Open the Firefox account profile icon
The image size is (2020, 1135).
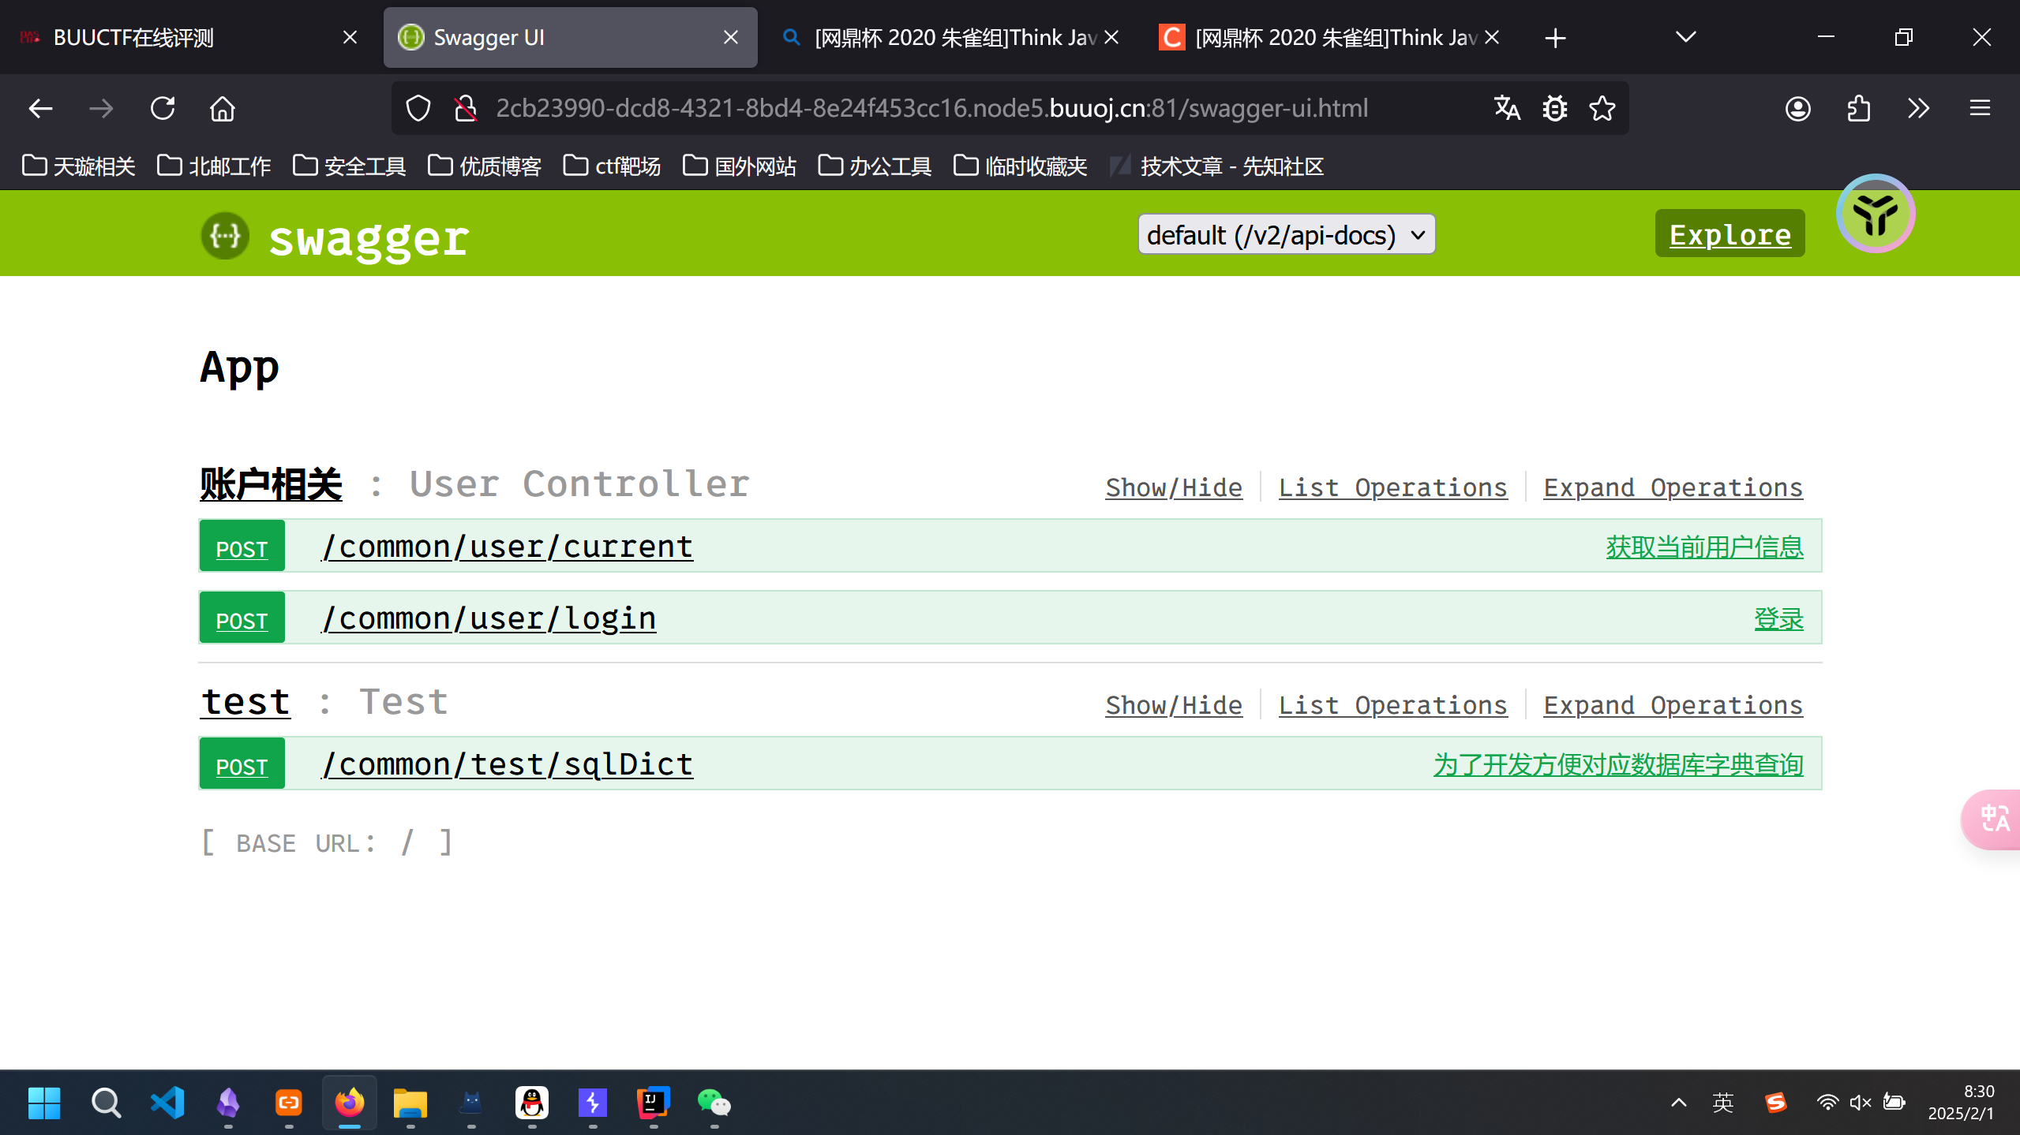[x=1797, y=108]
